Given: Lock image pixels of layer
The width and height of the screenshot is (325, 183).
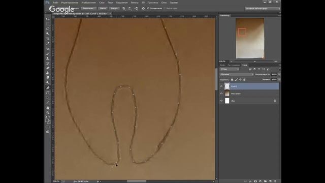Looking at the screenshot, I should pyautogui.click(x=236, y=80).
